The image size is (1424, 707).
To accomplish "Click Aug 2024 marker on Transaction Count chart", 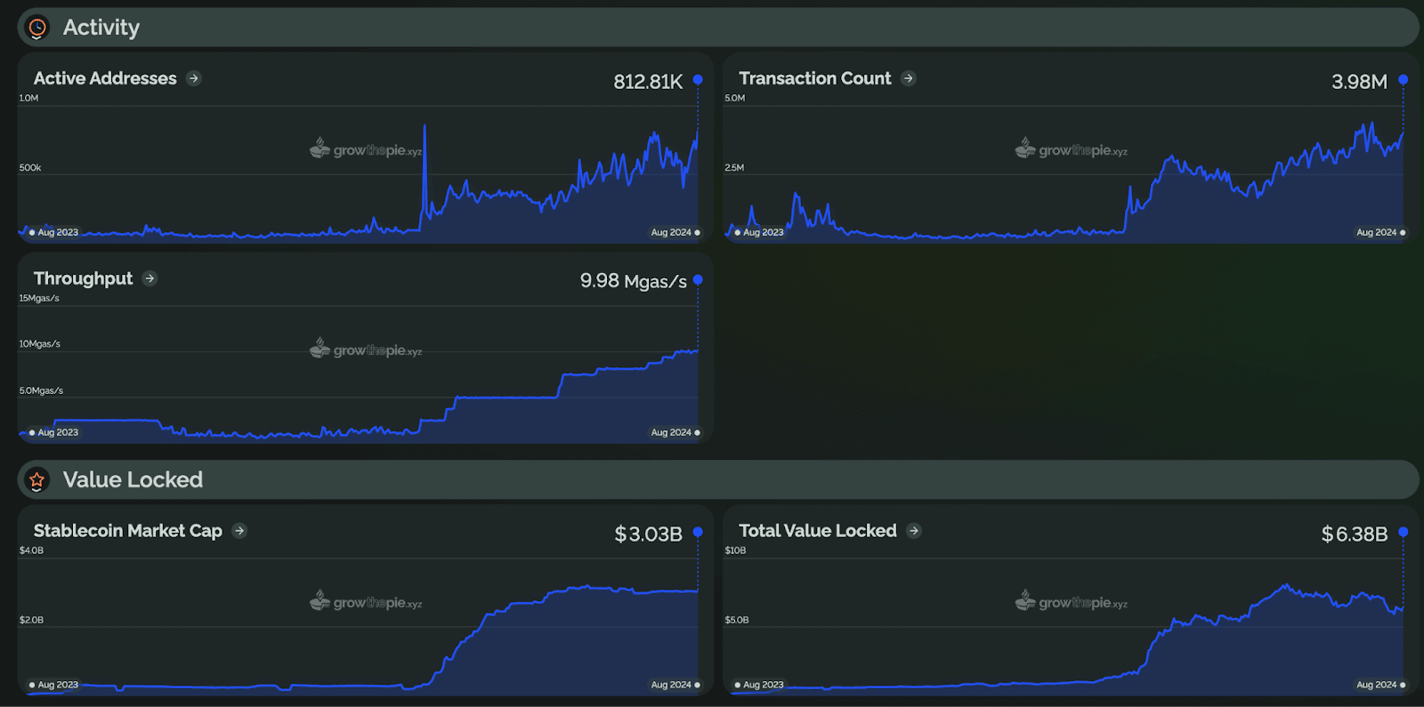I will point(1380,232).
